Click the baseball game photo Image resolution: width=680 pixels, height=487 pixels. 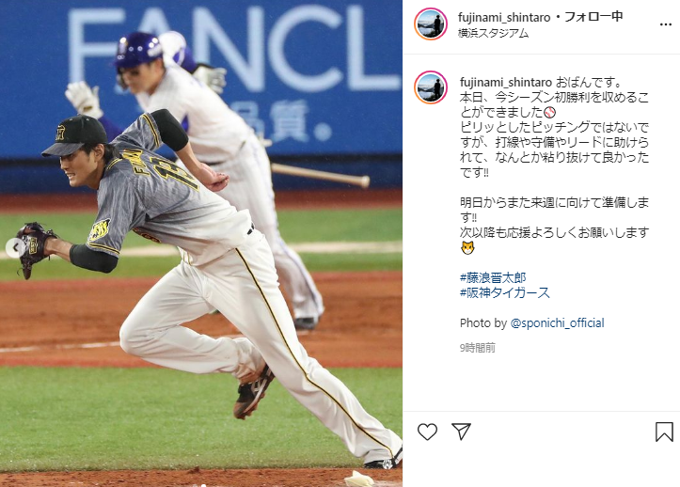click(201, 243)
